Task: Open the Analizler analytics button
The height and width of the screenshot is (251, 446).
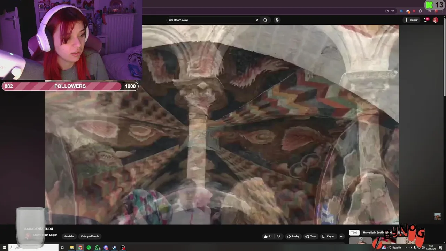Action: [69, 236]
